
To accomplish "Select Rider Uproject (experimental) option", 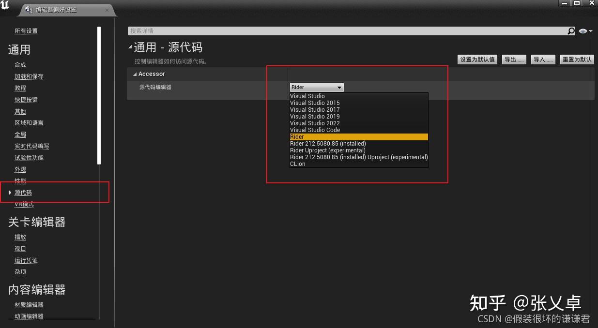I will [359, 150].
